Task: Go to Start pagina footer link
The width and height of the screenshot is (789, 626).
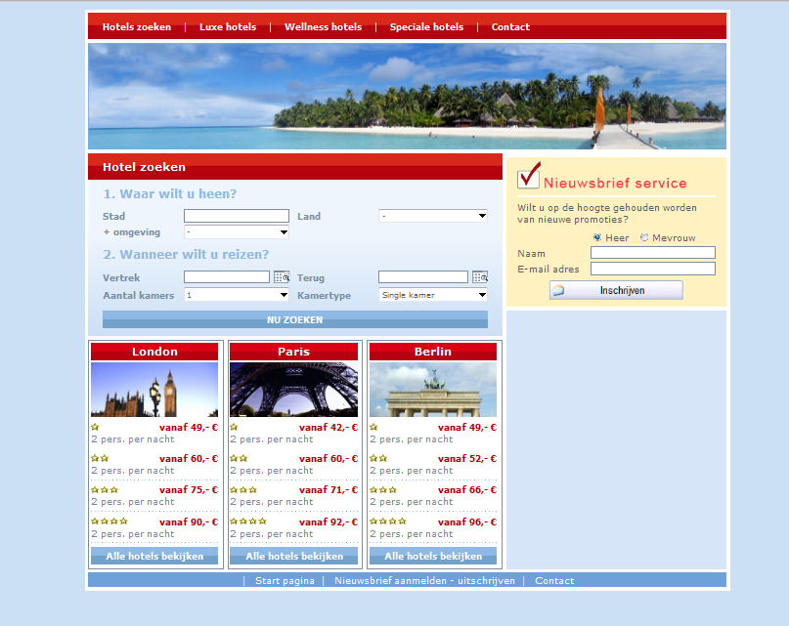Action: point(285,581)
